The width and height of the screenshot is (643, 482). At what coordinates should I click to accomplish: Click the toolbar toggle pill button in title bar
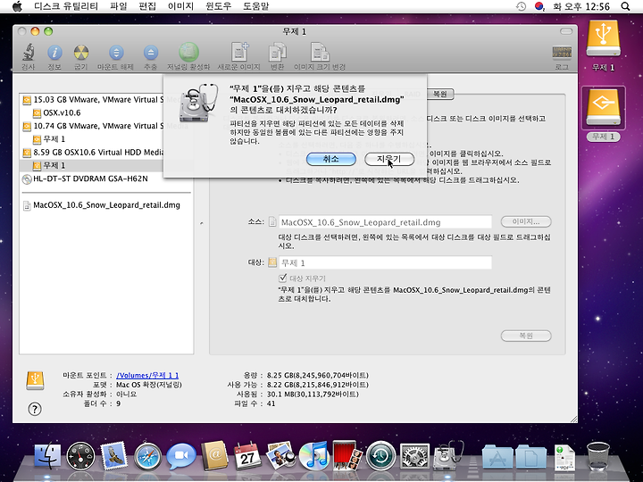click(x=566, y=31)
